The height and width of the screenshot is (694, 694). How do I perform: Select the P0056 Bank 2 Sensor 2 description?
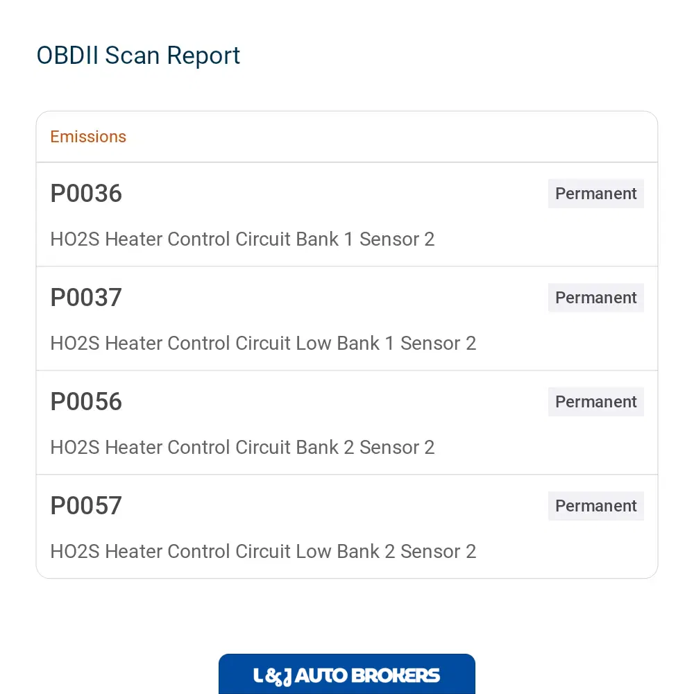click(x=242, y=447)
